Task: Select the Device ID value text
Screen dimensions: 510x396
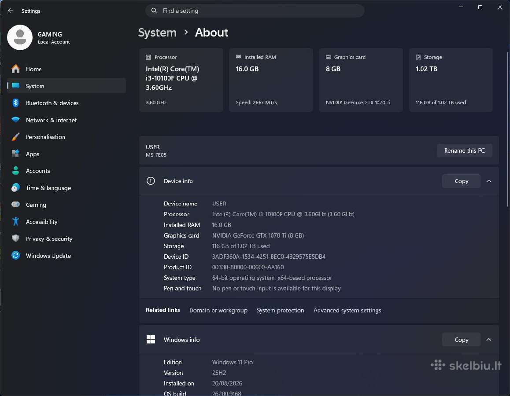Action: tap(269, 257)
